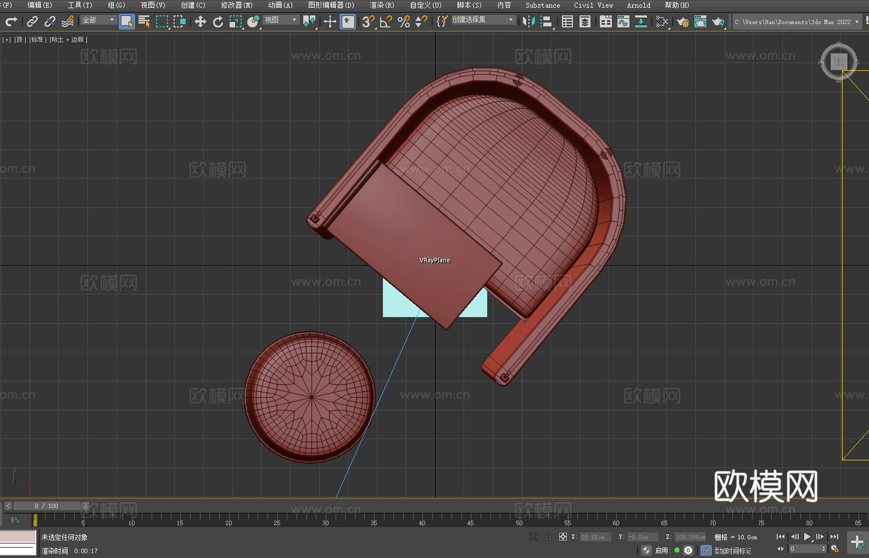Click Edit Named Selection Sets icon
The image size is (869, 558).
pyautogui.click(x=442, y=21)
